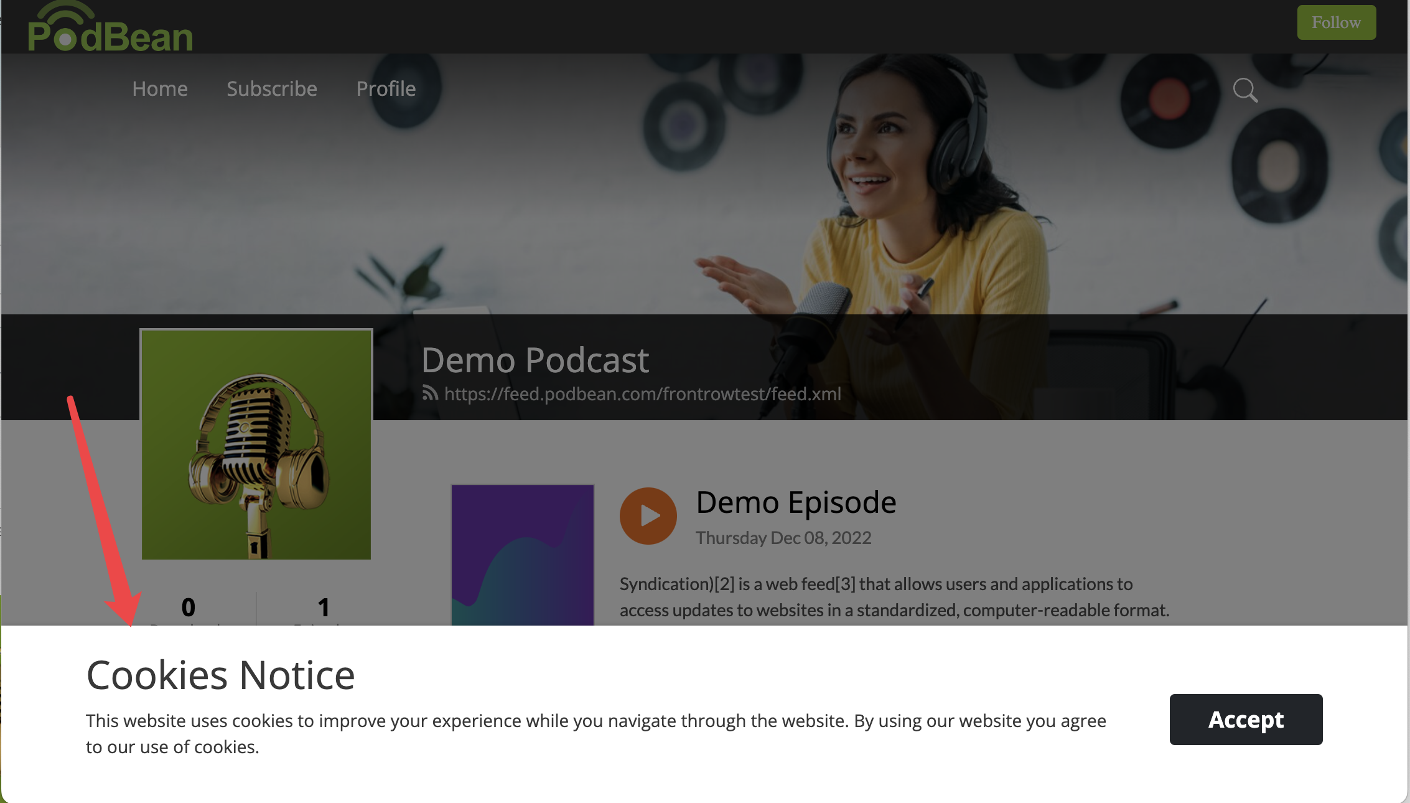Open the Subscribe menu item
Viewport: 1410px width, 803px height.
[271, 88]
